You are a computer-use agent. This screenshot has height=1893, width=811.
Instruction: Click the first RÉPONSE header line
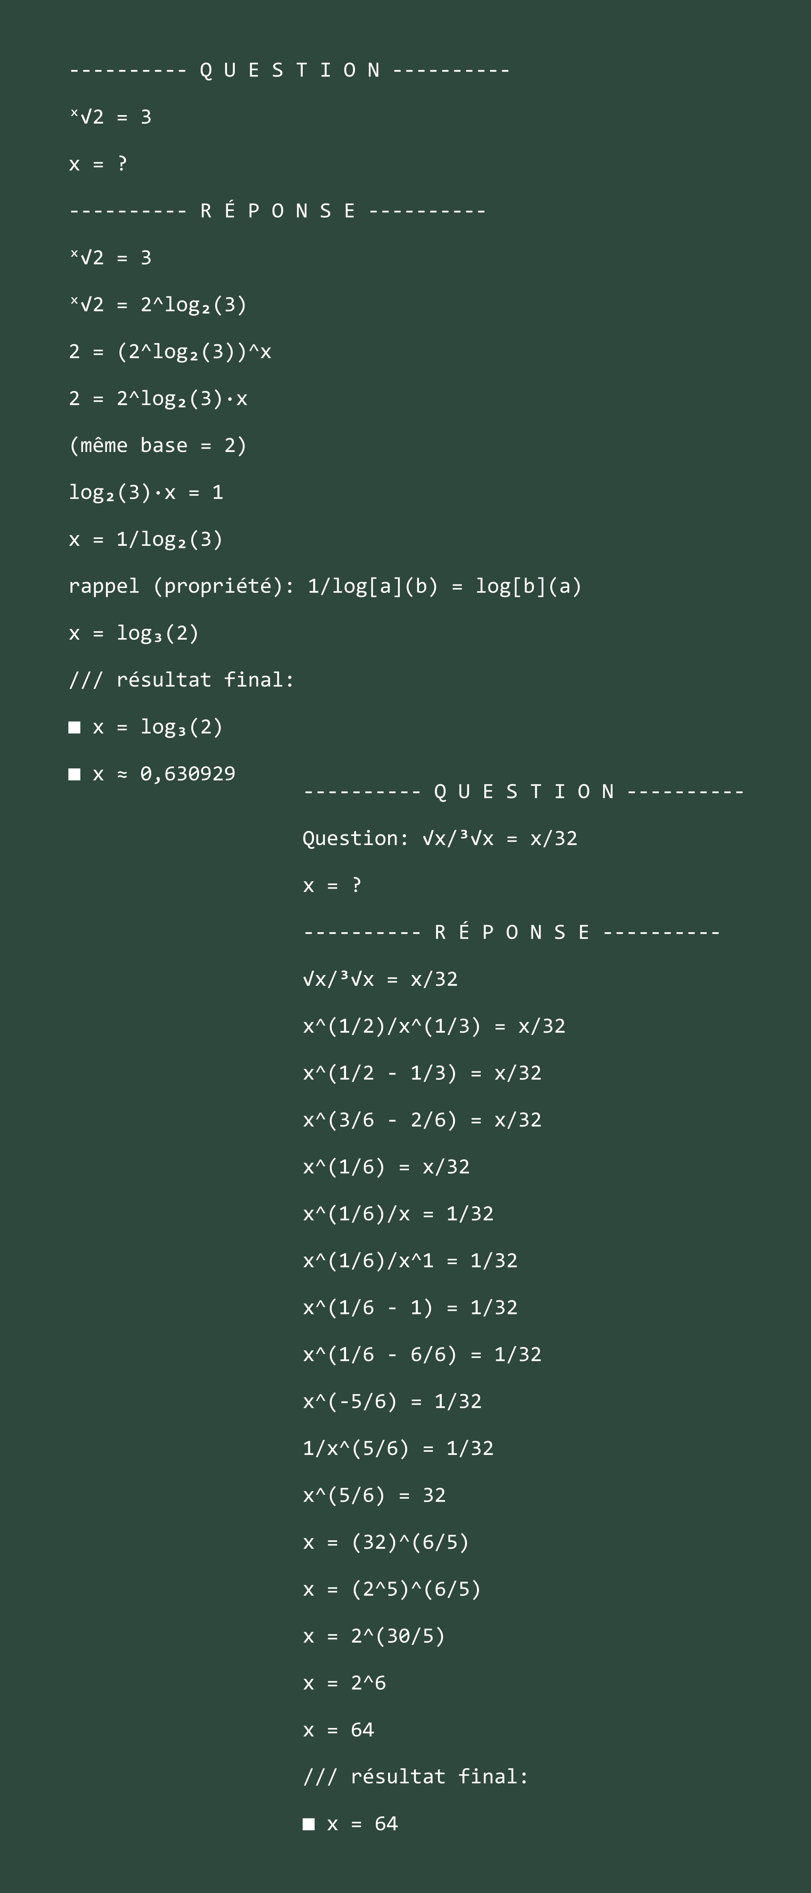[278, 211]
